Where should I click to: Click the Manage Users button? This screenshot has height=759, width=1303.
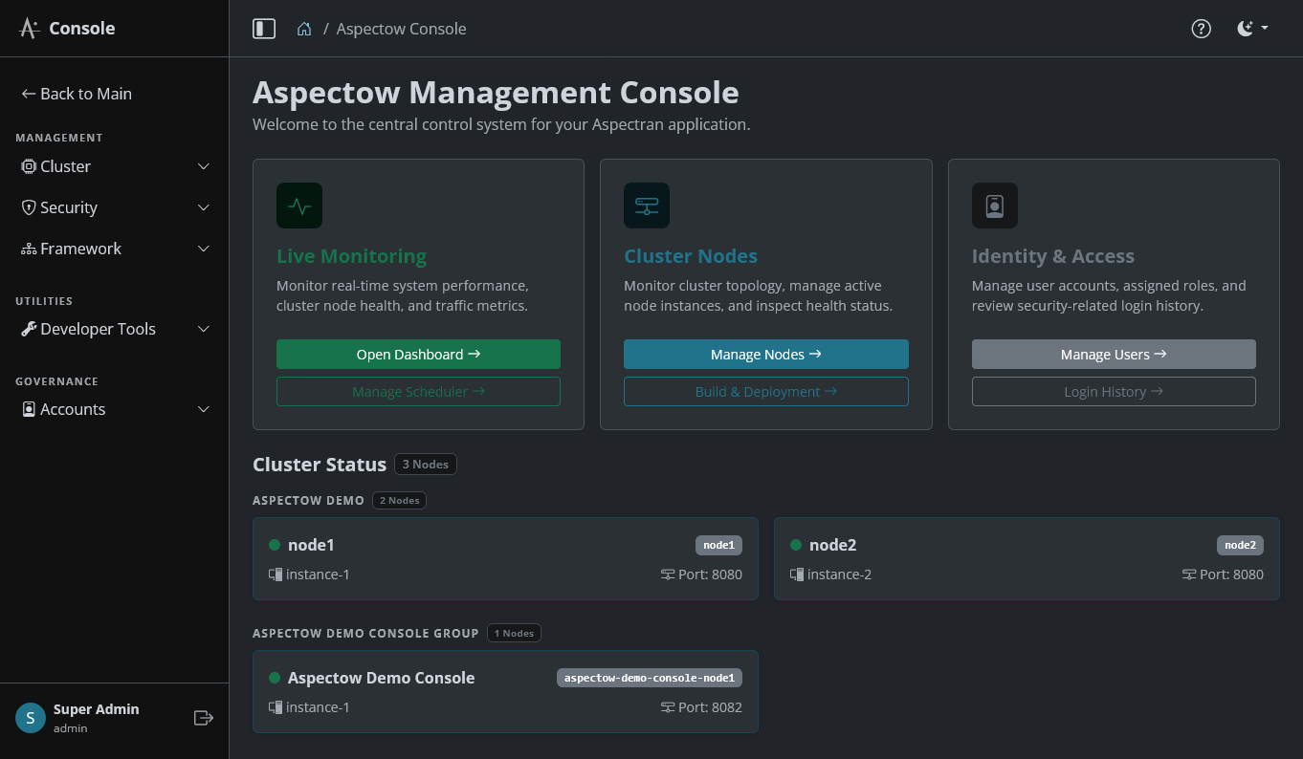click(x=1114, y=354)
